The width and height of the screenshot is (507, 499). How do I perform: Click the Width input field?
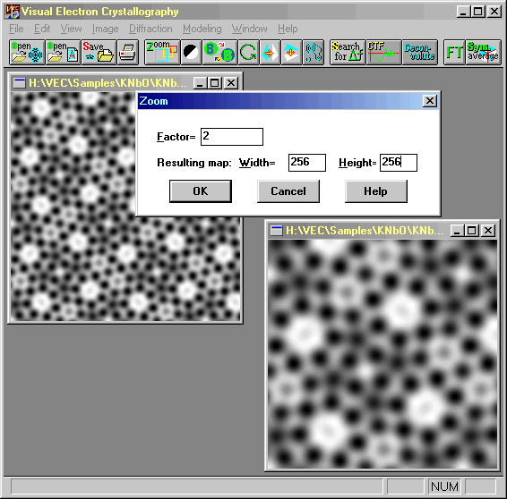coord(307,163)
